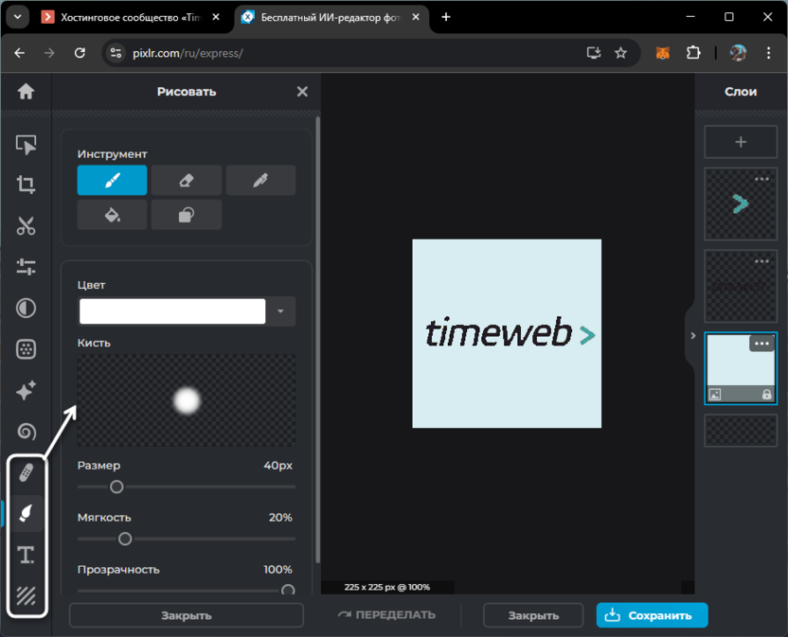Viewport: 788px width, 637px height.
Task: Open the tab search dropdown
Action: tap(18, 17)
